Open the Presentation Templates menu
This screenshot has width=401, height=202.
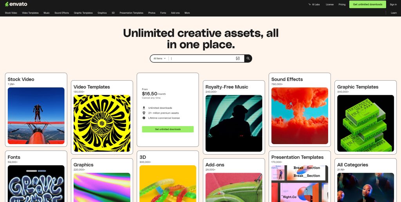pos(132,13)
